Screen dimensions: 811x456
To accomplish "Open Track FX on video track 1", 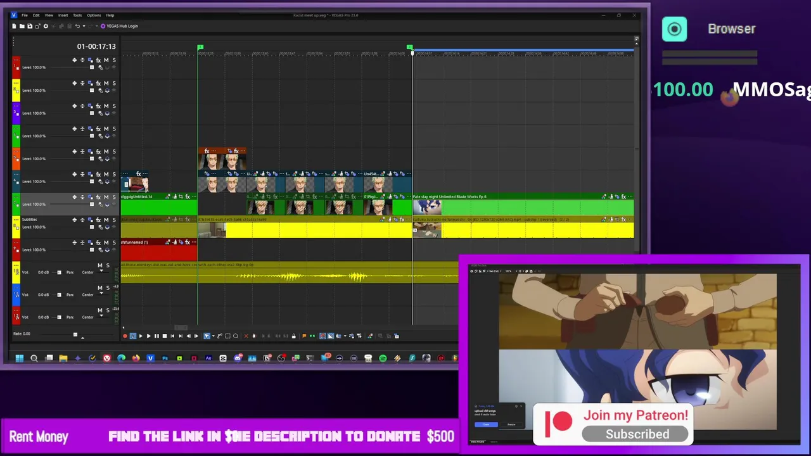I will (x=98, y=60).
